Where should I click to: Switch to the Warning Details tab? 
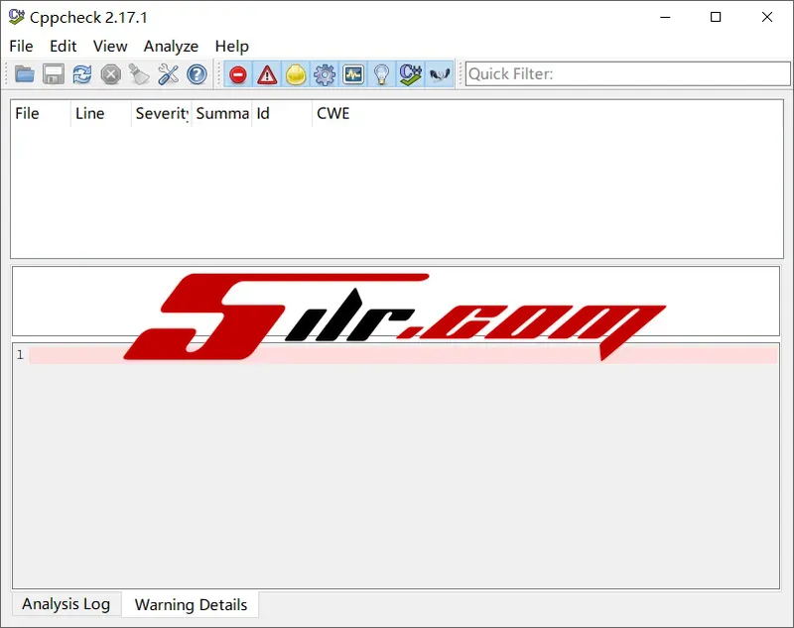(x=191, y=604)
